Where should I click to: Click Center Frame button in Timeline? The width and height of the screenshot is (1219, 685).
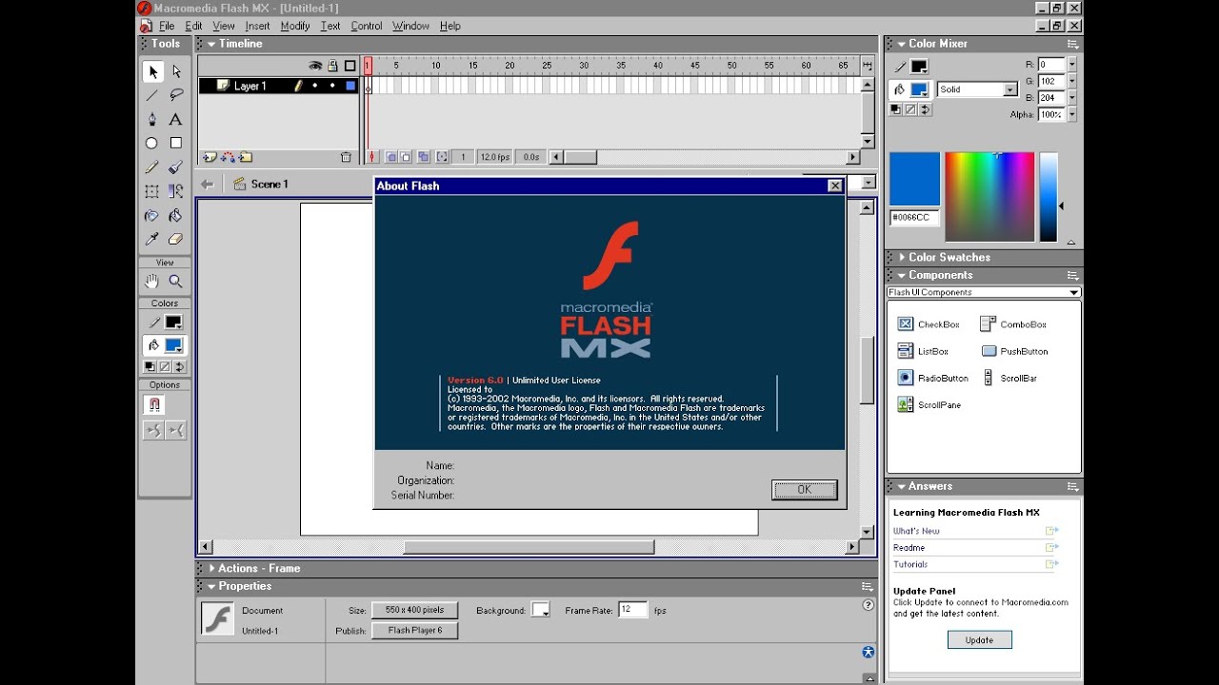click(x=372, y=157)
